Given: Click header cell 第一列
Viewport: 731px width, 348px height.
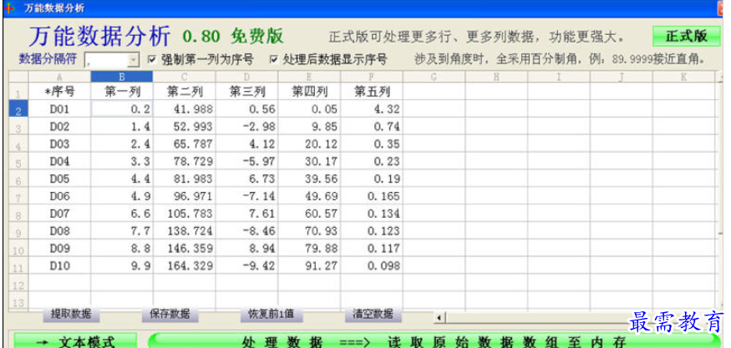Looking at the screenshot, I should [x=122, y=91].
